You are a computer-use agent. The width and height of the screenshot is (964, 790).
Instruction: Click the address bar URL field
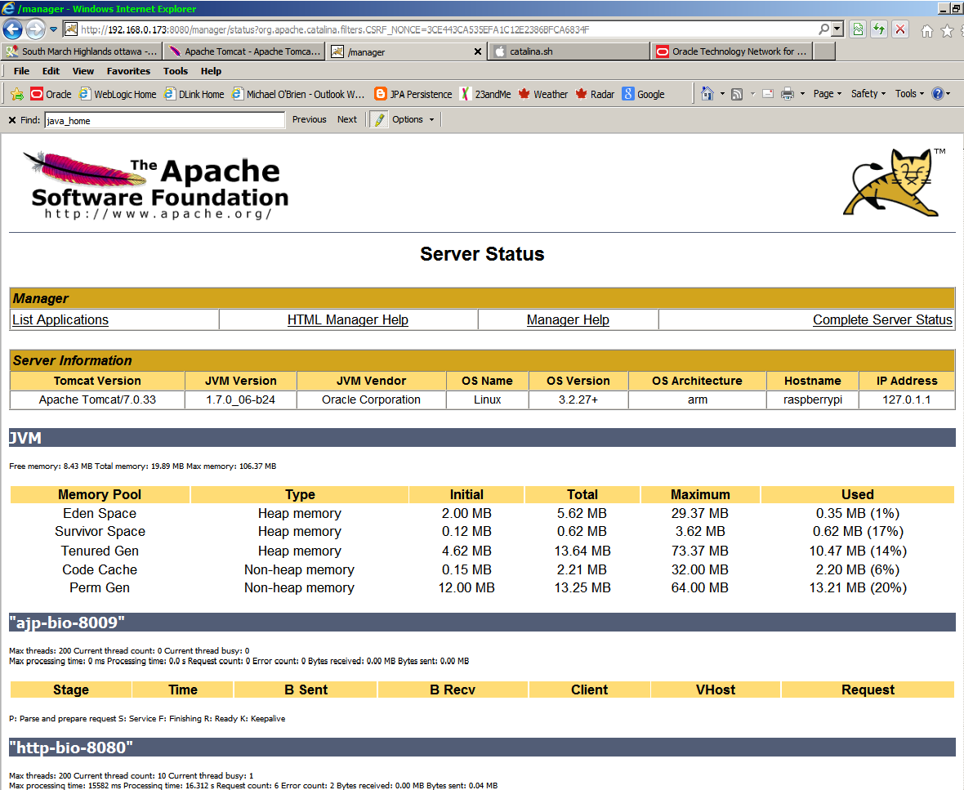440,29
